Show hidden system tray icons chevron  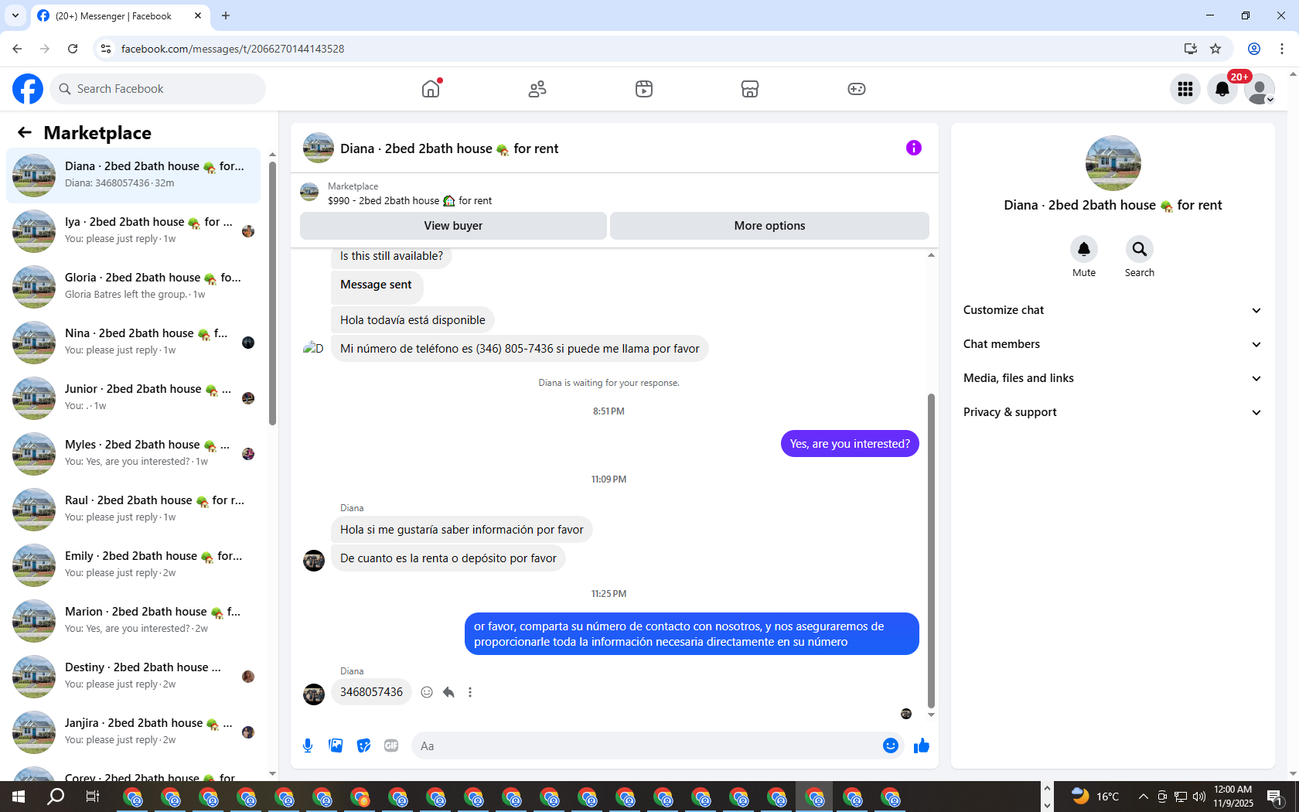[1143, 797]
